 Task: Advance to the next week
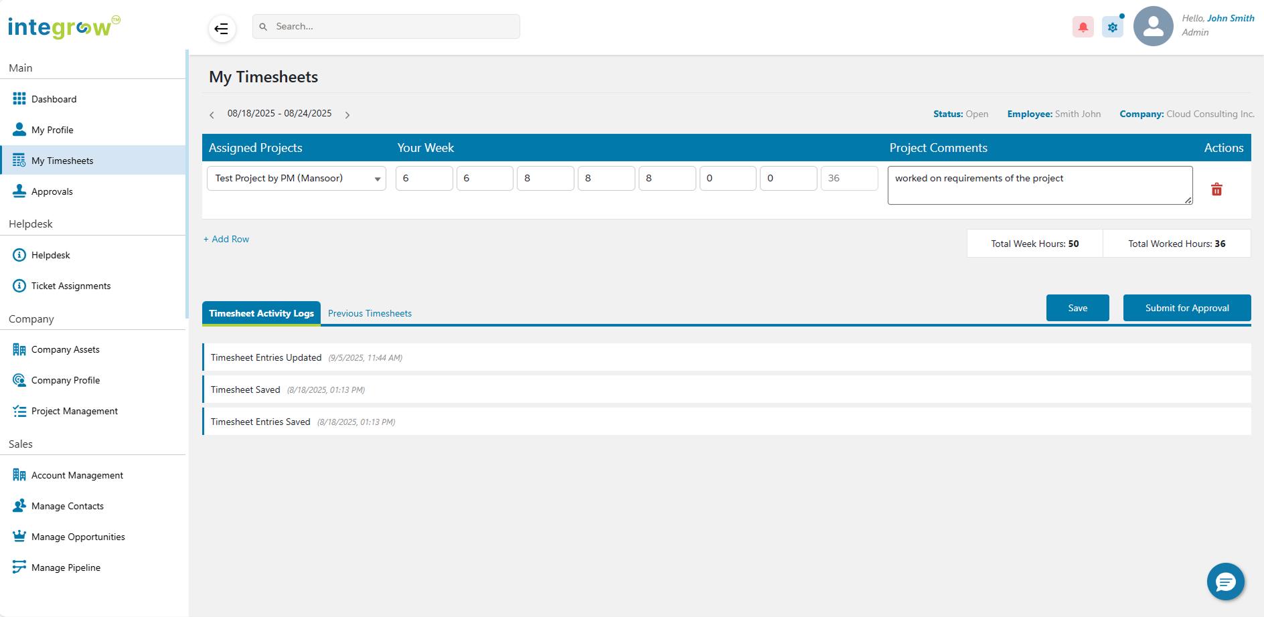(347, 115)
